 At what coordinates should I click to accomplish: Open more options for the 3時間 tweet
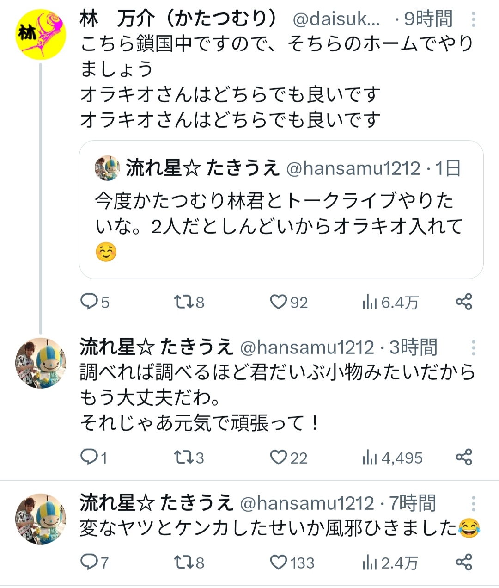point(474,348)
